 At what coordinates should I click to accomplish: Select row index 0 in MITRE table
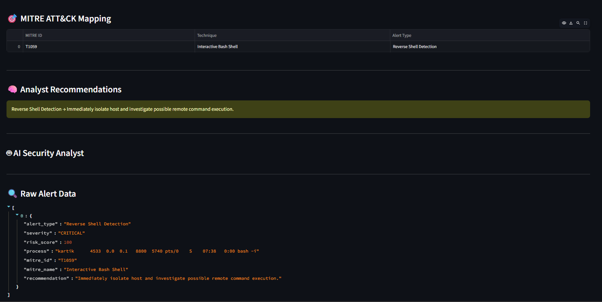tap(15, 46)
